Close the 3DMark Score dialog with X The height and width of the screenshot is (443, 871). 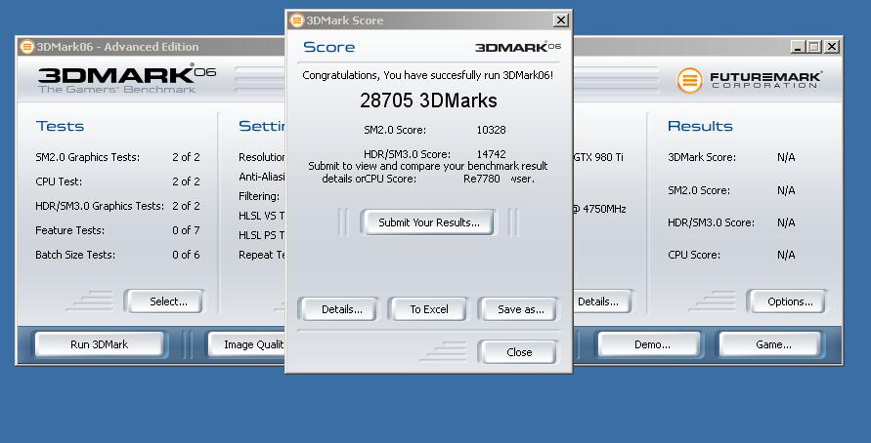(561, 20)
